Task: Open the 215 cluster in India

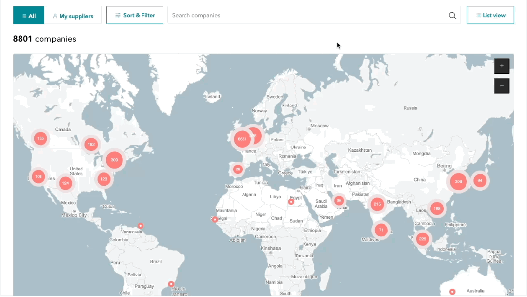Action: pyautogui.click(x=377, y=204)
